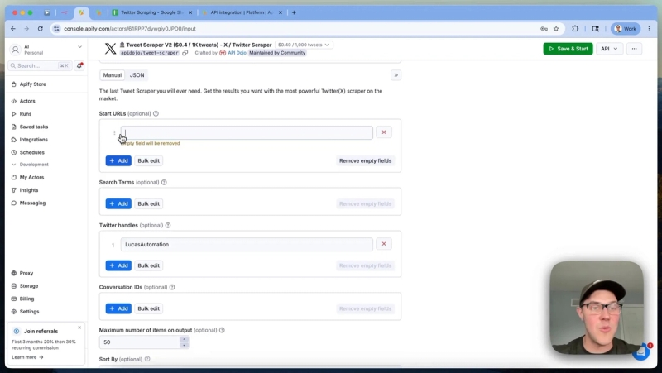Switch to API integration browser tab
The height and width of the screenshot is (373, 662).
[242, 12]
